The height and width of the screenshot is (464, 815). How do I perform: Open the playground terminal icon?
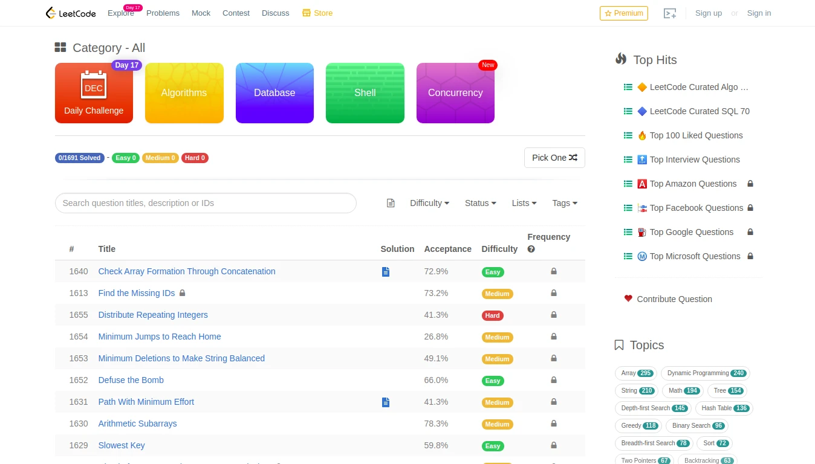click(670, 13)
